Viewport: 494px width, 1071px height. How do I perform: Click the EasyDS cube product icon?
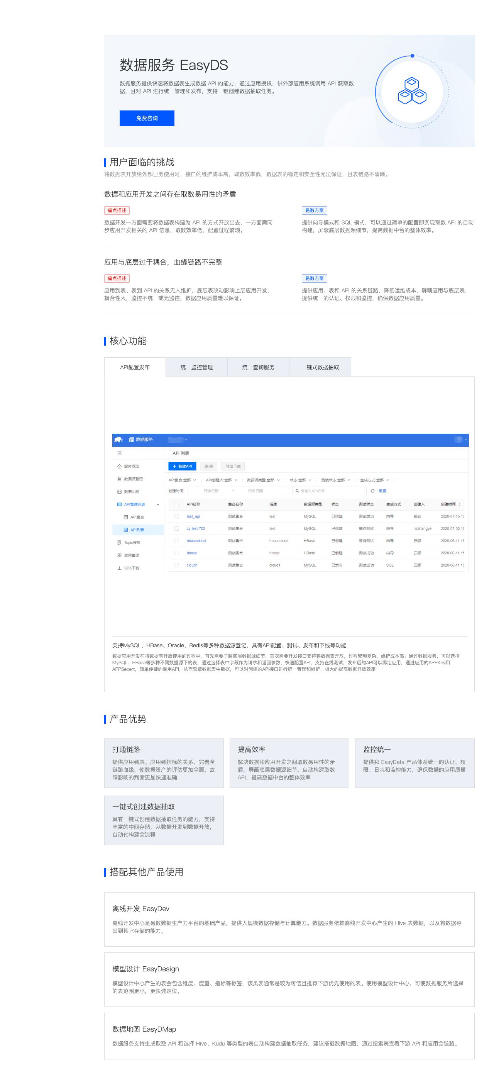point(412,91)
